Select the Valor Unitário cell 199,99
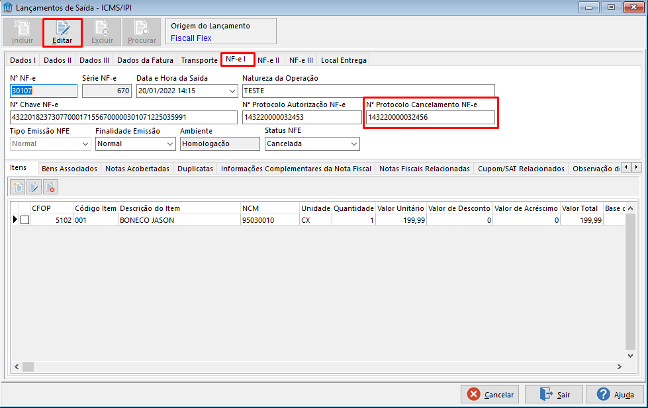This screenshot has width=648, height=408. (400, 220)
